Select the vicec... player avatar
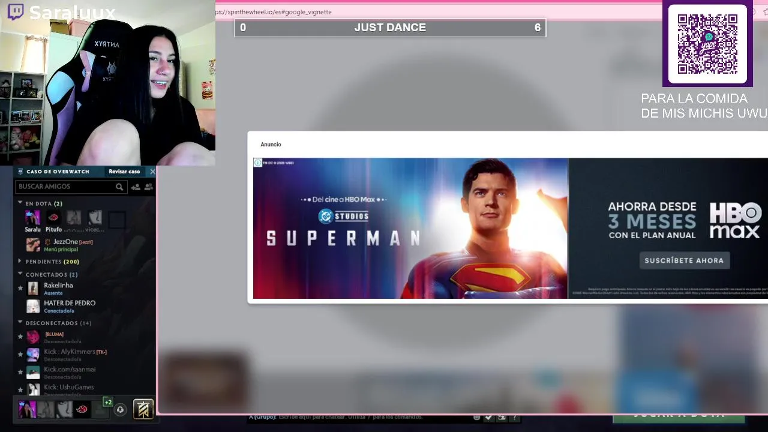The image size is (768, 432). [95, 217]
